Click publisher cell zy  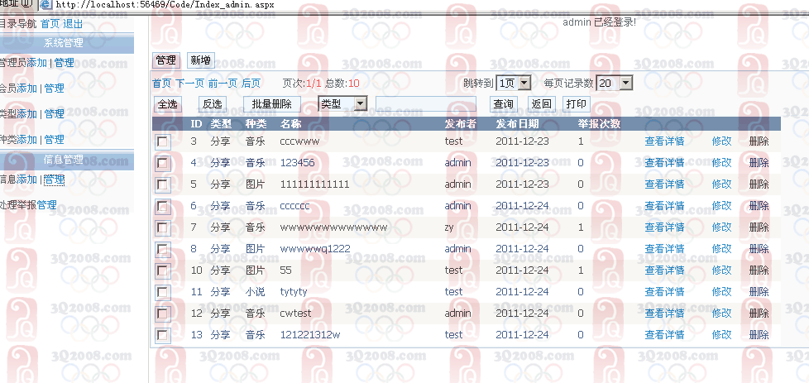point(449,227)
